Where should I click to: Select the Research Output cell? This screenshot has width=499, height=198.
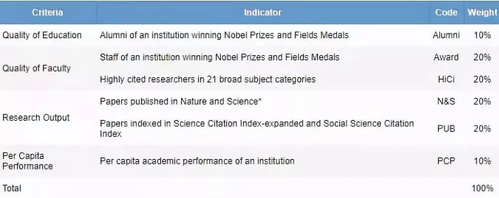36,117
